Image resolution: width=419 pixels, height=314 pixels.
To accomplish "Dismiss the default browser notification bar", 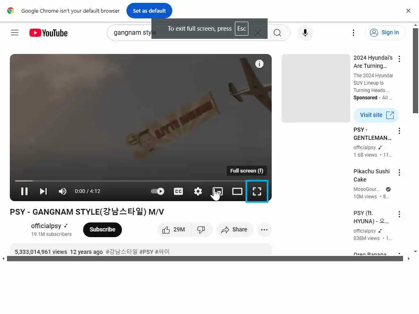I will pyautogui.click(x=408, y=11).
